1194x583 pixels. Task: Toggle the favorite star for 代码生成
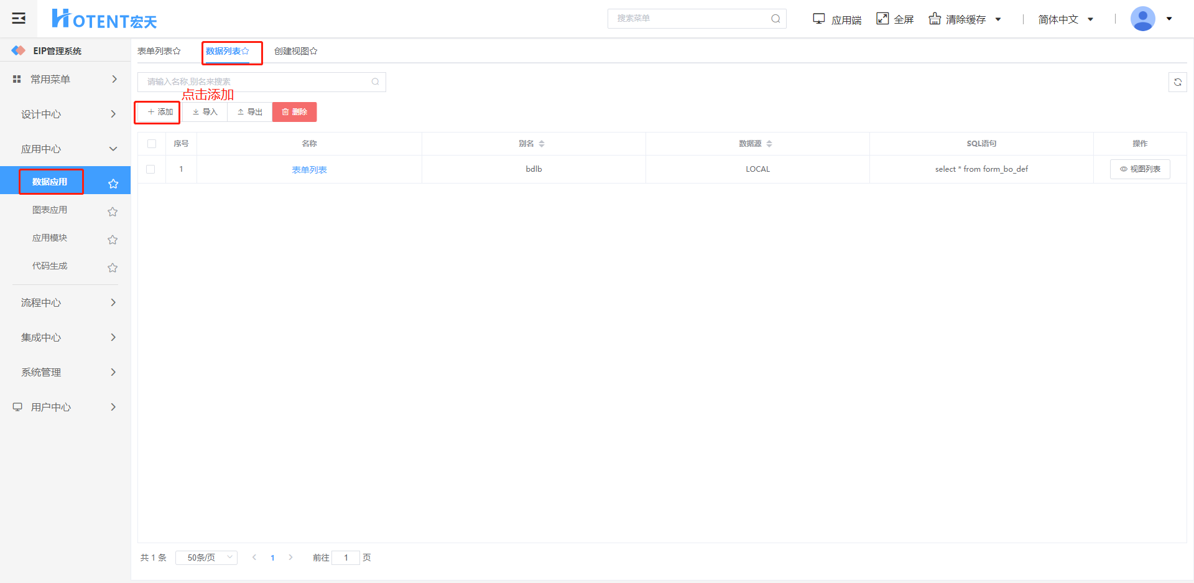(113, 268)
